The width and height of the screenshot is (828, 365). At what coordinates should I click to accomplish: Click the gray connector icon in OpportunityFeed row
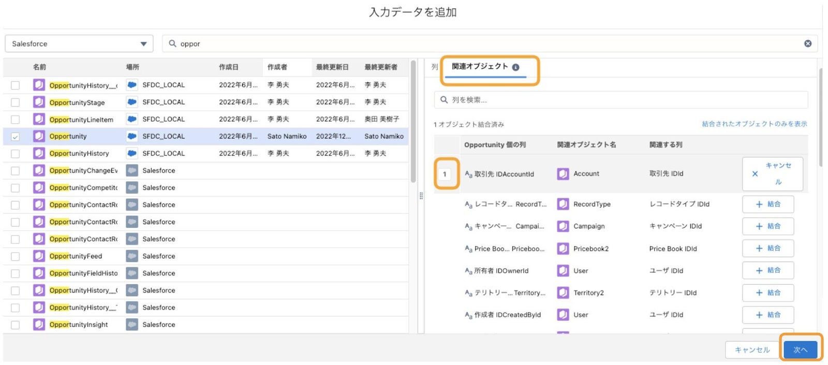click(132, 256)
